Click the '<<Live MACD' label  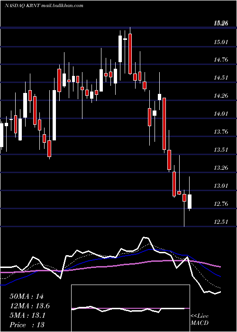pos(200,319)
